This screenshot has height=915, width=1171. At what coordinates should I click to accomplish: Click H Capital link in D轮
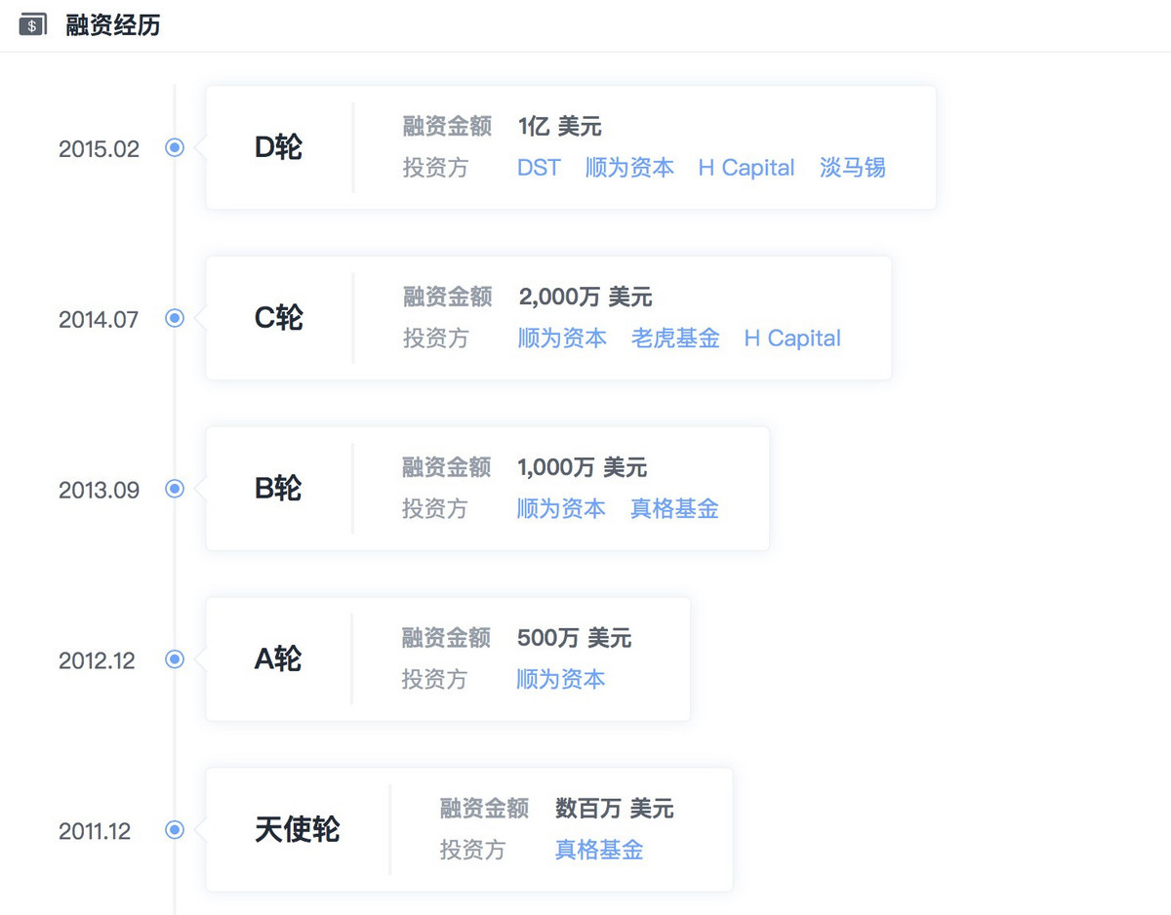pos(747,168)
